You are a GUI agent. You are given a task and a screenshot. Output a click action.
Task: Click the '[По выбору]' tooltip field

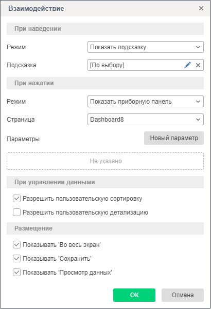coord(135,65)
